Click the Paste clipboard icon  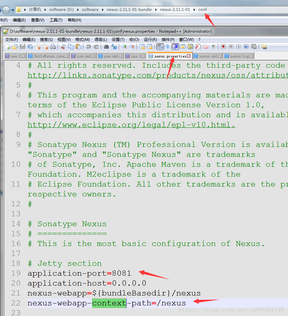coord(78,47)
